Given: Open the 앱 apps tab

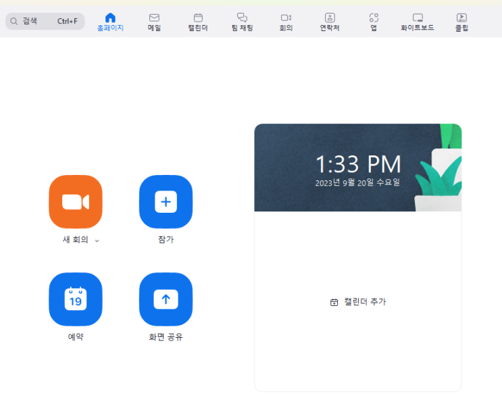Looking at the screenshot, I should coord(374,22).
